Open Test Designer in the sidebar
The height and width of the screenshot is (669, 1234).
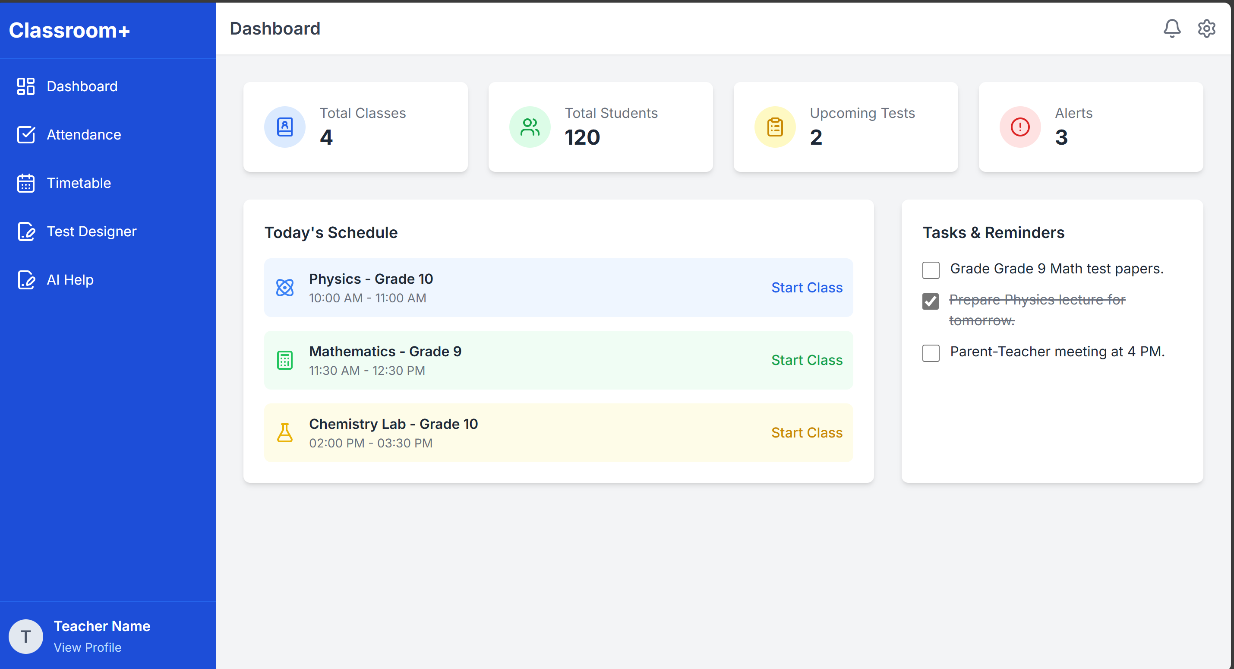point(91,231)
